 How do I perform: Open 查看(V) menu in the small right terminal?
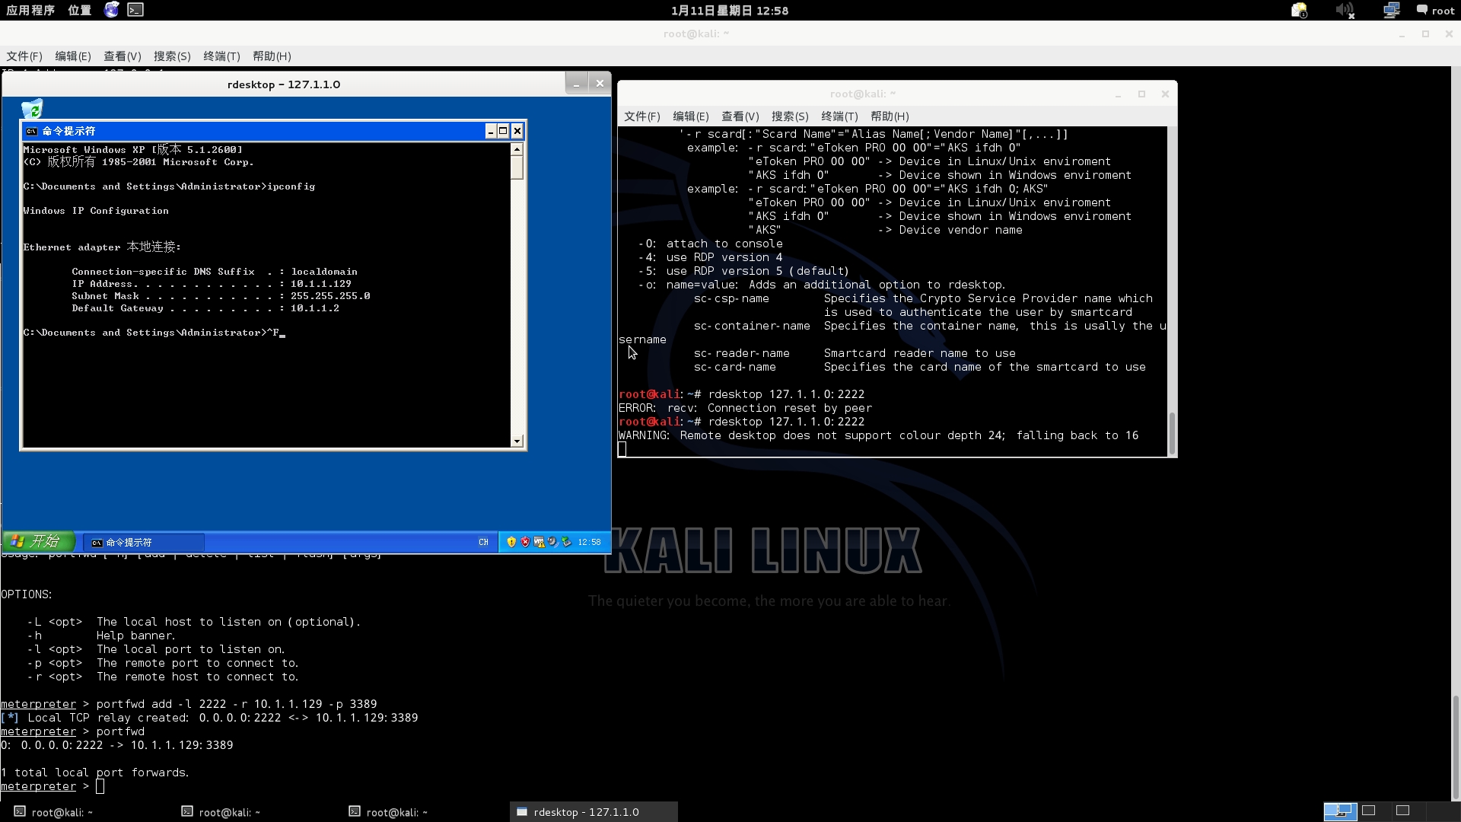coord(740,116)
